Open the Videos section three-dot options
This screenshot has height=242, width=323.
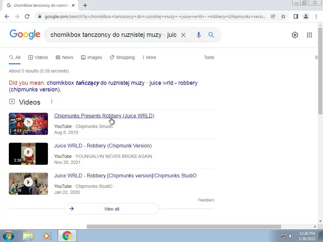tap(52, 101)
